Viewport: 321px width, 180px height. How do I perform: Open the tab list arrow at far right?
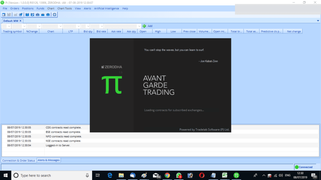pos(318,21)
